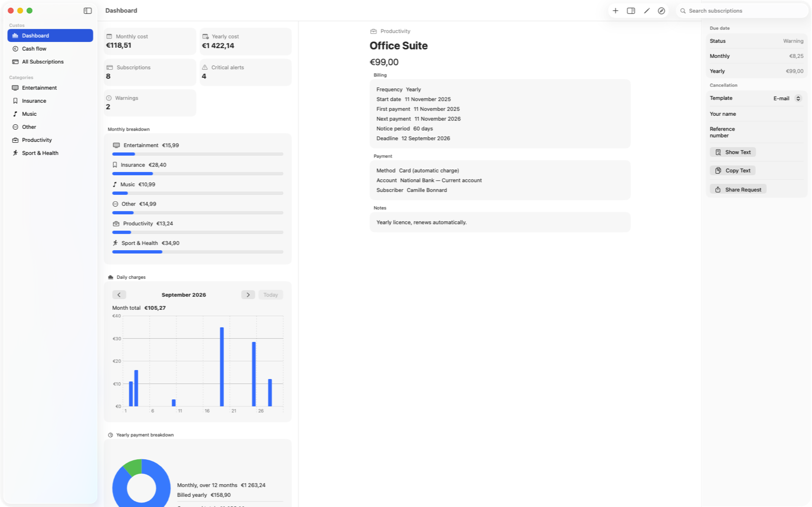The image size is (812, 507).
Task: Go to next month in Daily charges
Action: pyautogui.click(x=248, y=295)
